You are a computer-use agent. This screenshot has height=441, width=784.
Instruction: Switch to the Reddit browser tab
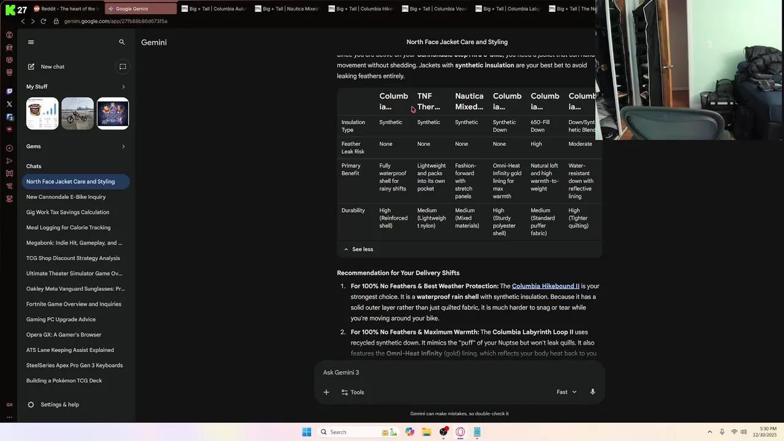(x=67, y=9)
